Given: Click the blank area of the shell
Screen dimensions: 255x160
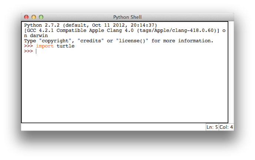Looking at the screenshot, I should pos(124,89).
